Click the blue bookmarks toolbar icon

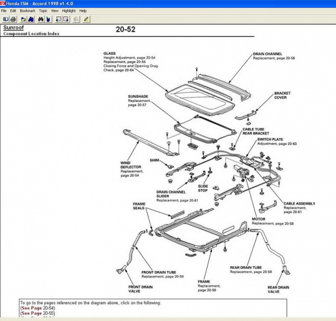coord(31,20)
